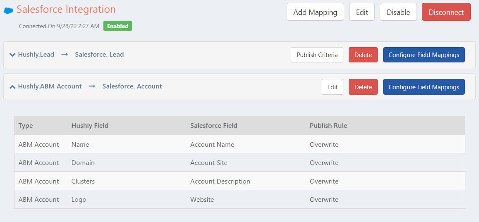Click Overwrite rule in the Name row

coord(324,144)
